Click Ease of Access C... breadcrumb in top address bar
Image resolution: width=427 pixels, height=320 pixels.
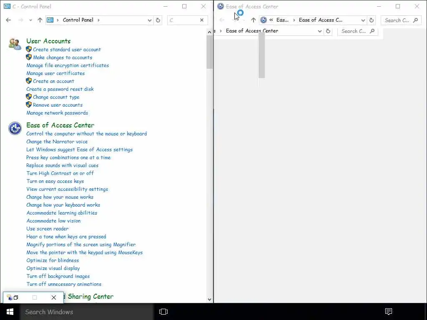pyautogui.click(x=321, y=20)
